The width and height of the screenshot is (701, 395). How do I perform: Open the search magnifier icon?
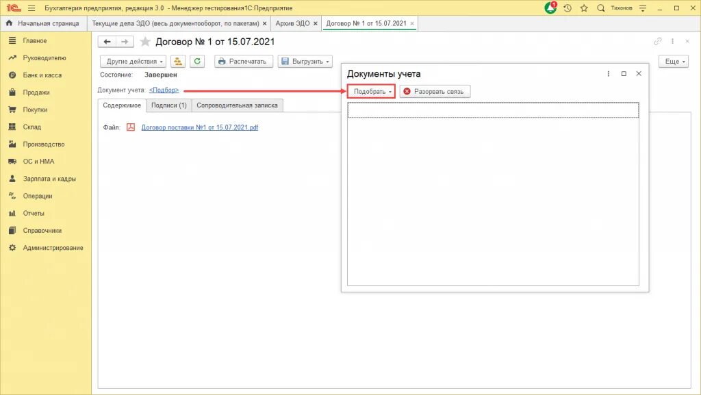pos(601,8)
